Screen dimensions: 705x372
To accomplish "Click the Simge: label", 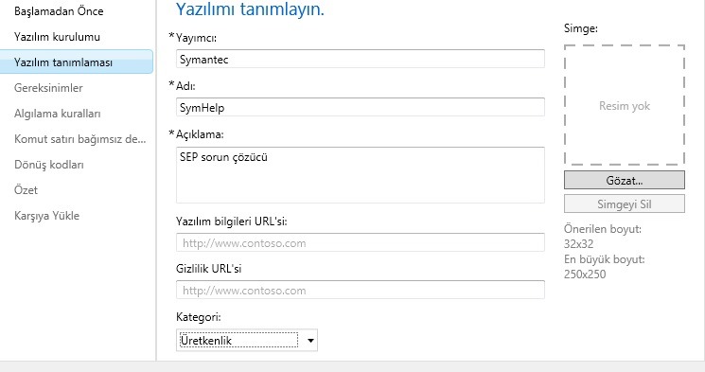I will (x=581, y=28).
